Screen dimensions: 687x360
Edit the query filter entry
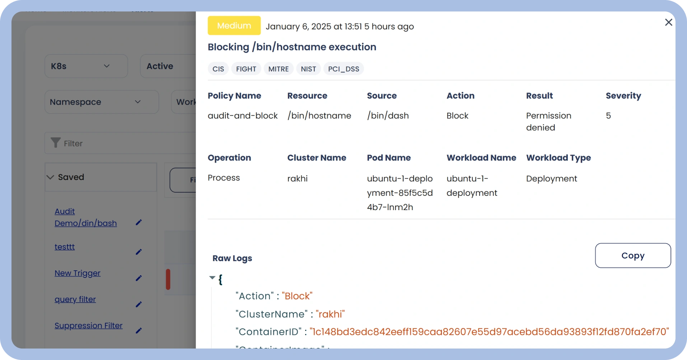139,304
